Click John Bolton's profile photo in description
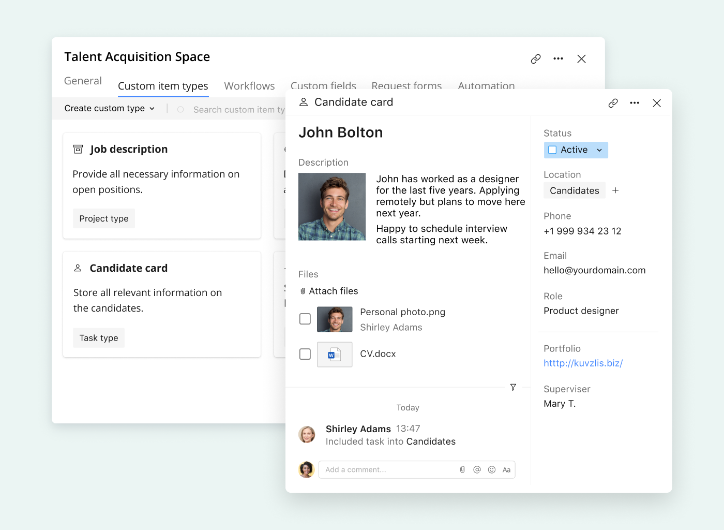 pos(332,207)
